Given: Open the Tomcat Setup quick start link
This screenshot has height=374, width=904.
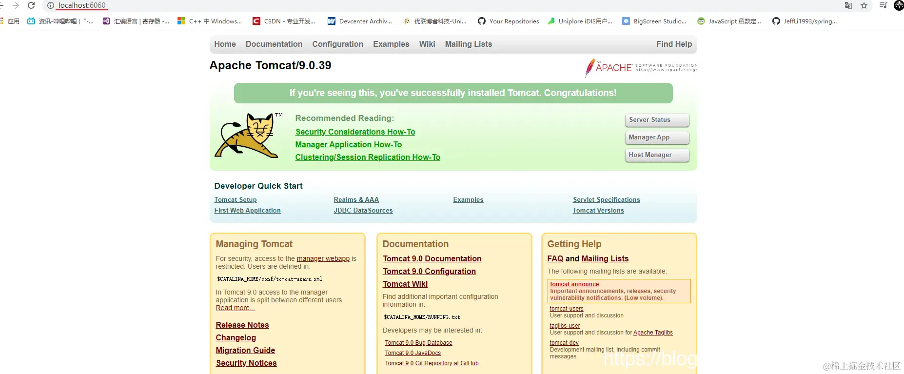Looking at the screenshot, I should coord(236,199).
